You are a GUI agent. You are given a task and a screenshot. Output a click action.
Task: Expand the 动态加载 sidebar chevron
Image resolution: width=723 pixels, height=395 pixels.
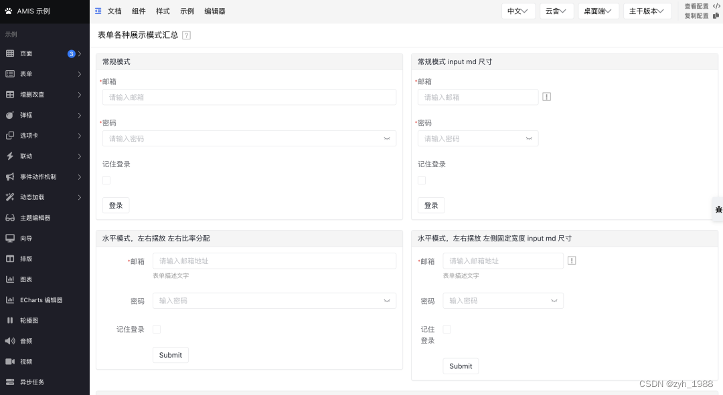80,198
